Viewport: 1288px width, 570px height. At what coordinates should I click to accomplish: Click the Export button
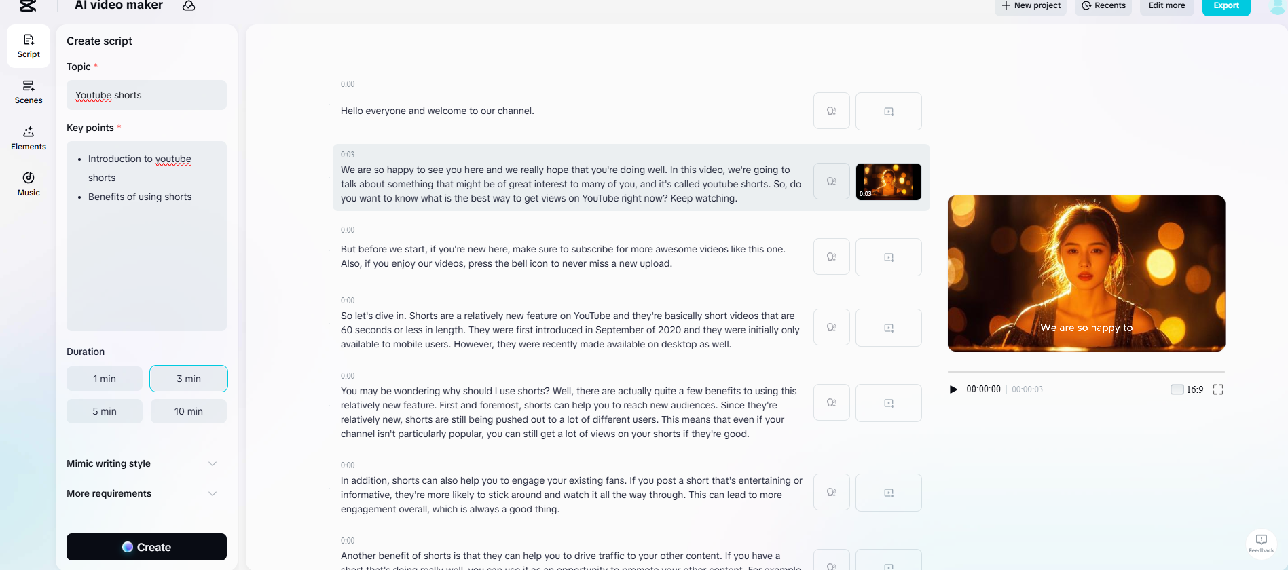(x=1226, y=6)
